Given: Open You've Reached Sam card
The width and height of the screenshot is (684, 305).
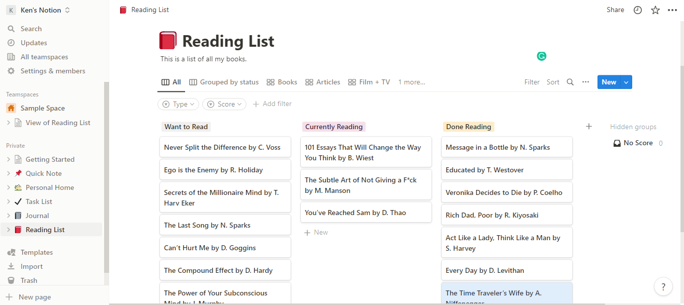Looking at the screenshot, I should (x=366, y=213).
